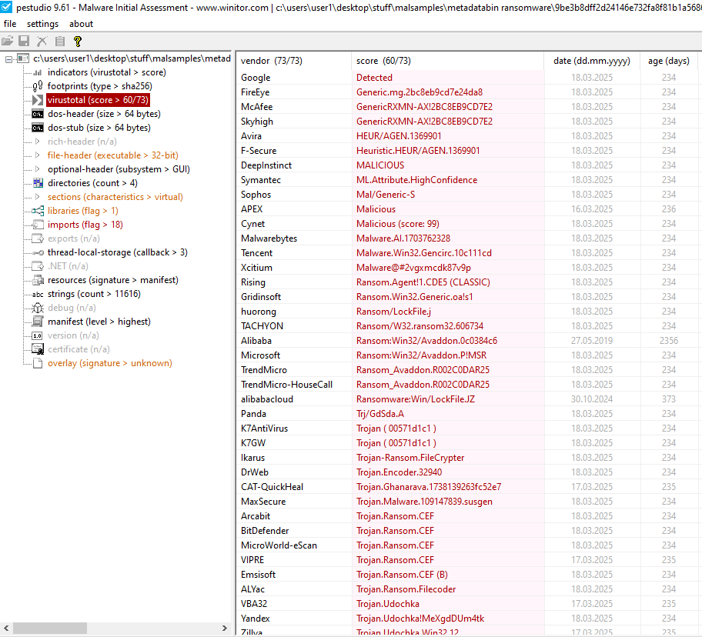Click the delete X toolbar icon
Image resolution: width=702 pixels, height=637 pixels.
pos(42,41)
